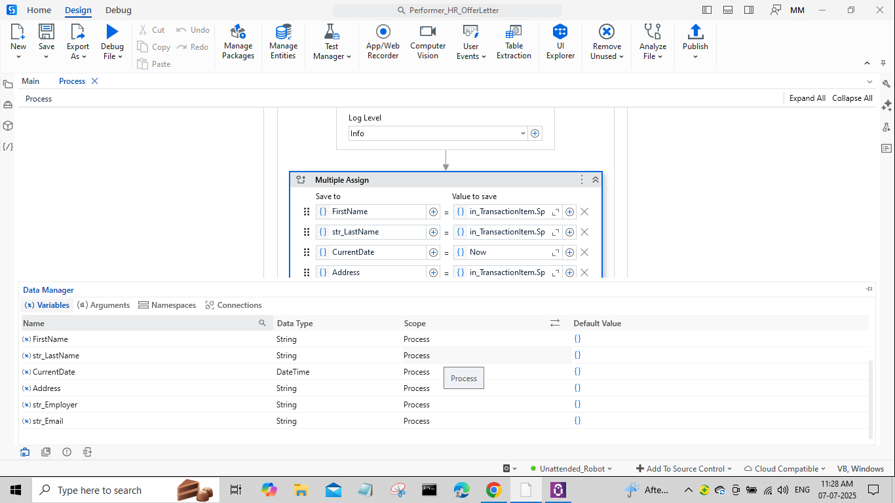The height and width of the screenshot is (503, 895).
Task: Click Expand All
Action: click(807, 98)
